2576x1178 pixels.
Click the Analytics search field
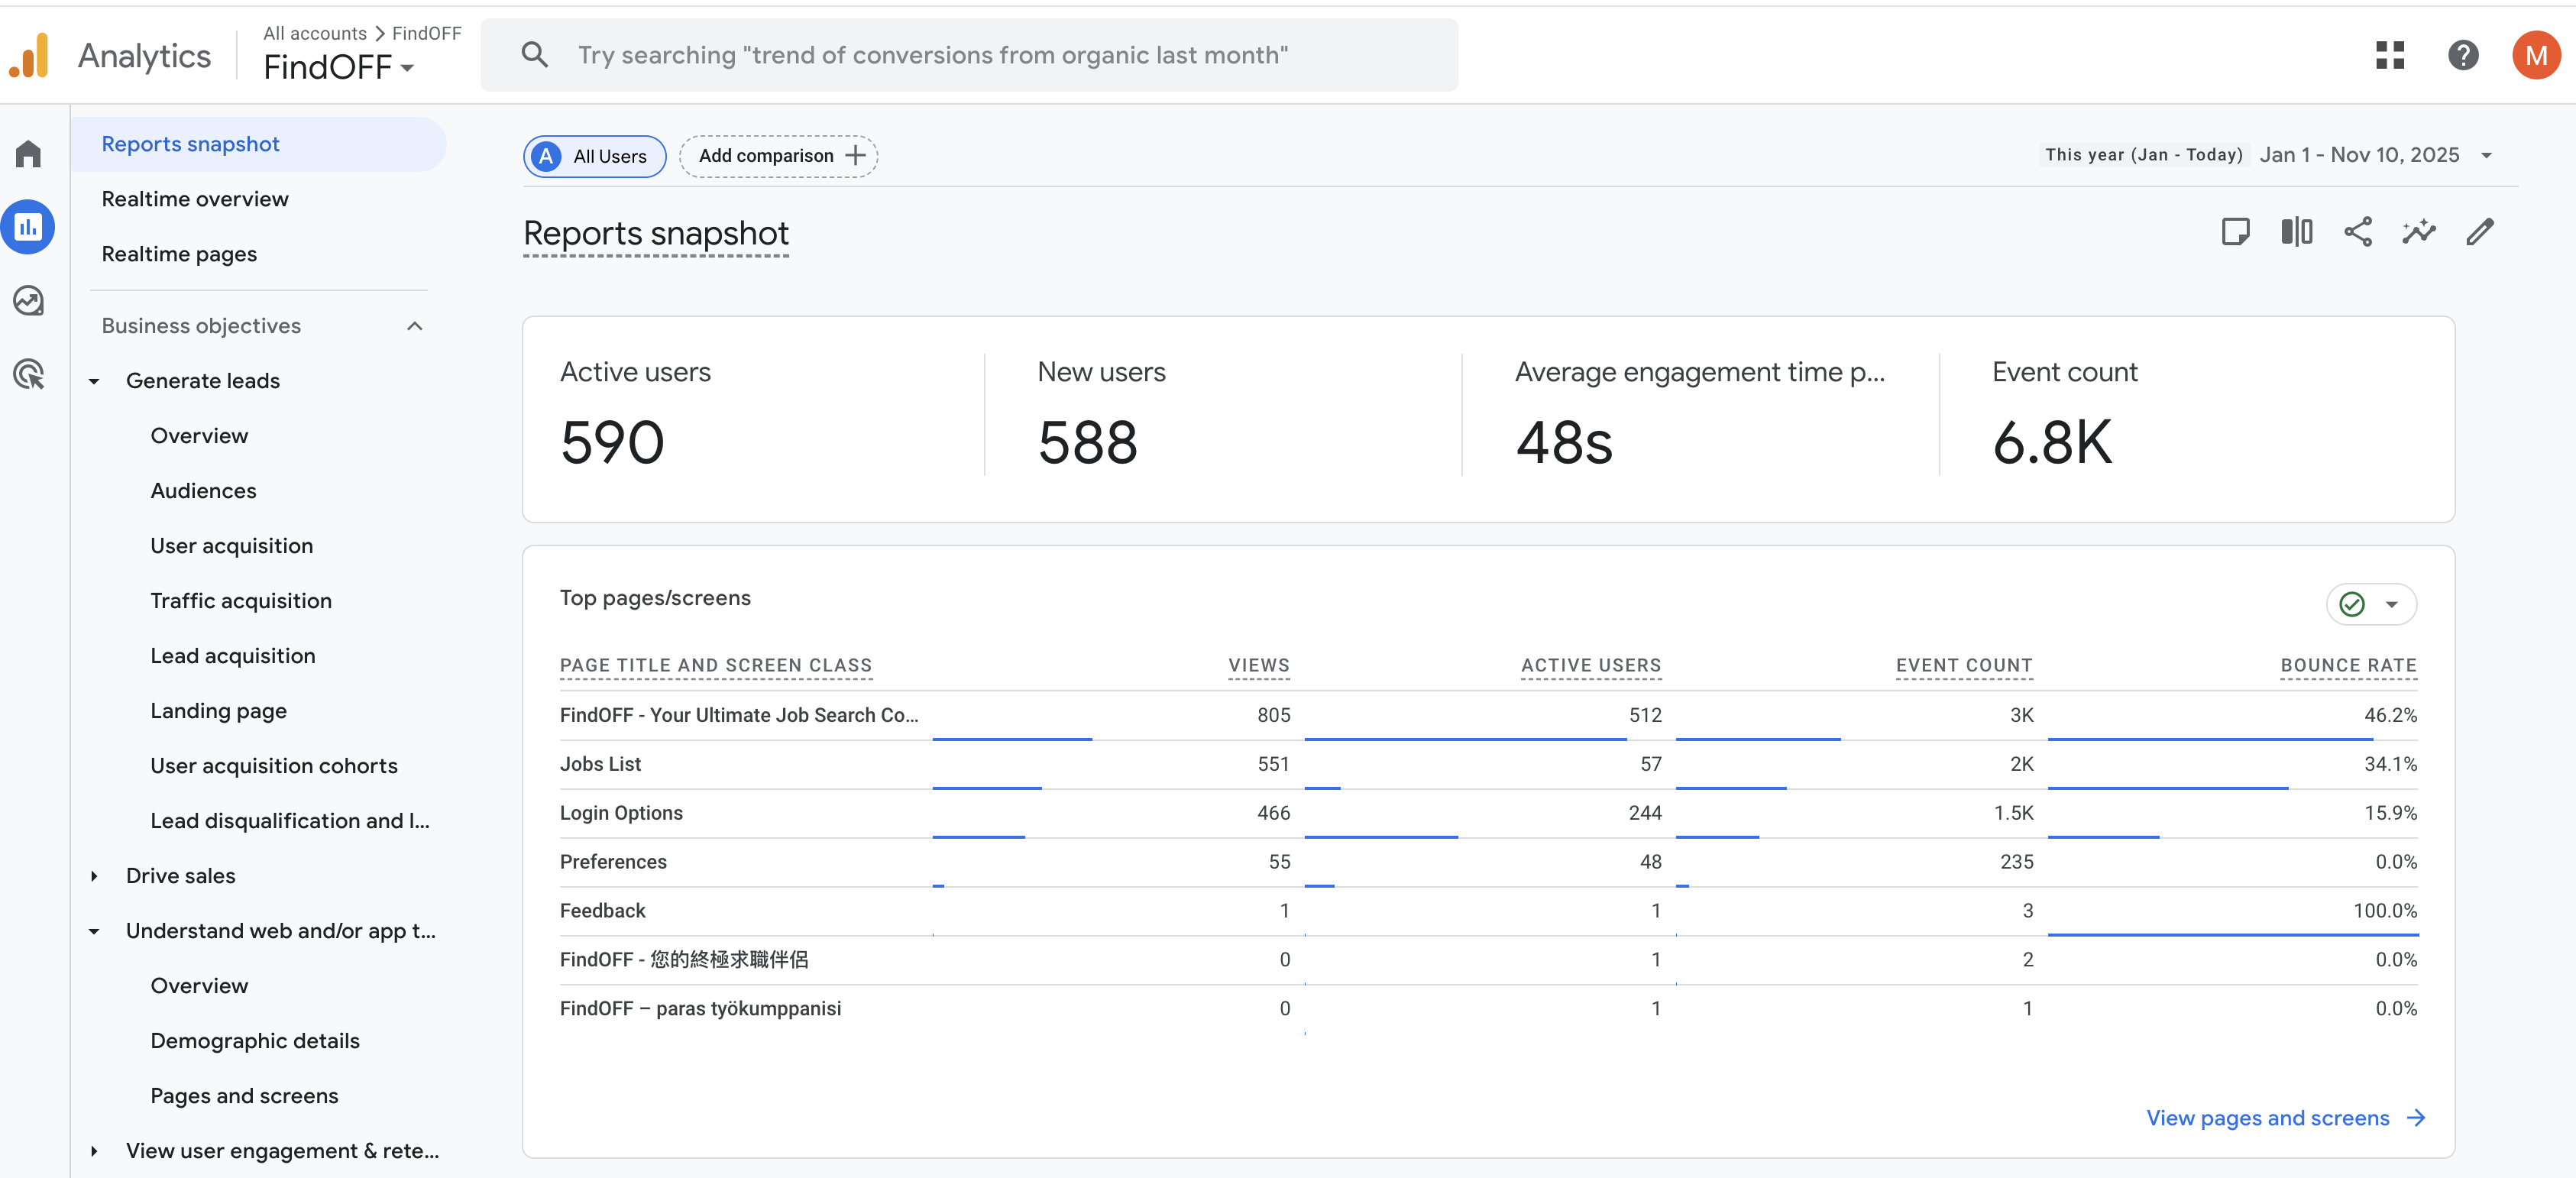[x=968, y=55]
